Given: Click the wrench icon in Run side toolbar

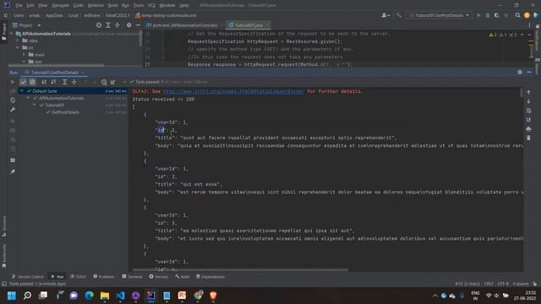Looking at the screenshot, I should point(13,110).
